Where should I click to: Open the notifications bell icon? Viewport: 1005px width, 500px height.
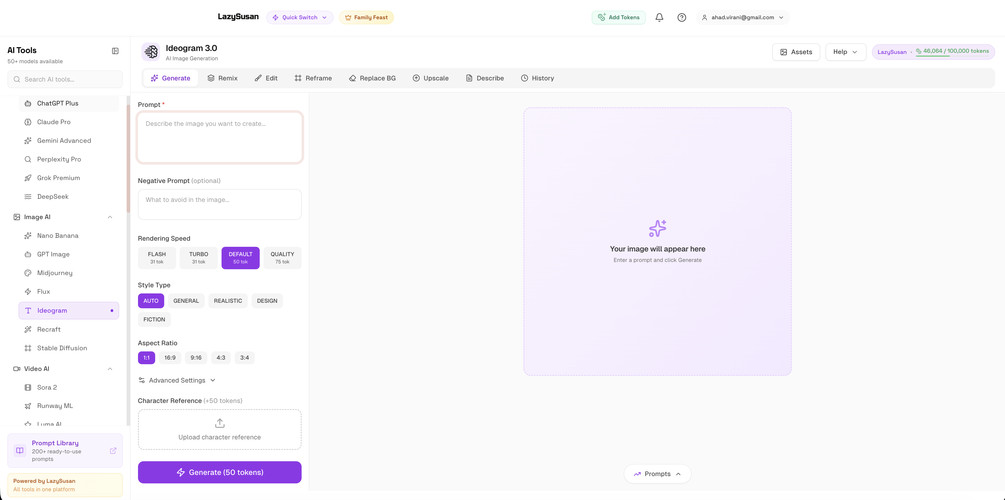pyautogui.click(x=659, y=17)
